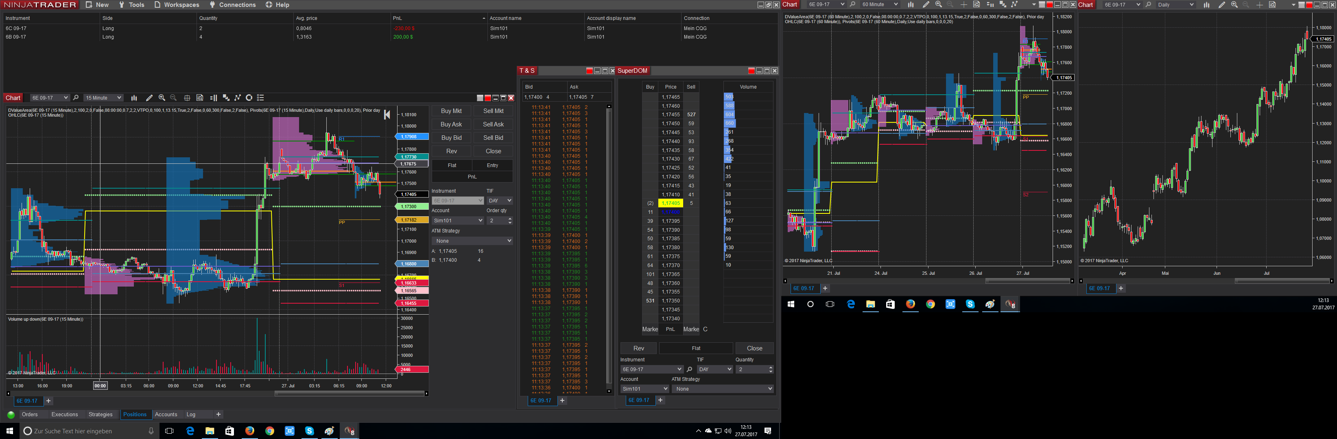Zoom in on the Daily chart
This screenshot has width=1337, height=439.
[1234, 4]
